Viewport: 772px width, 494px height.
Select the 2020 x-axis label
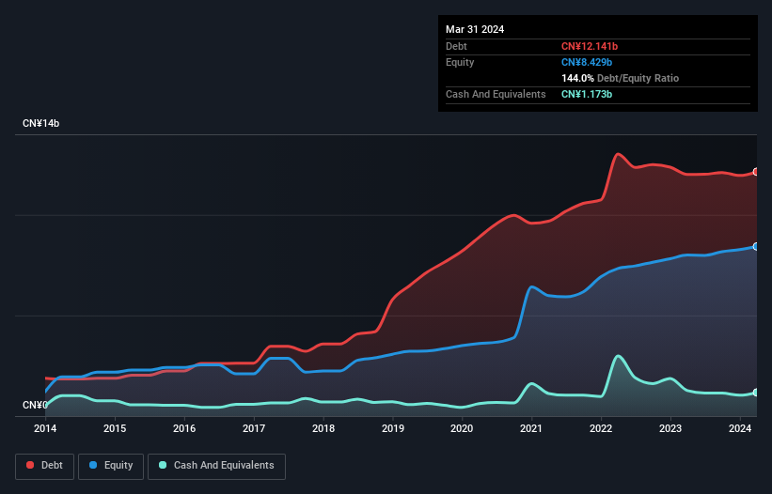462,428
